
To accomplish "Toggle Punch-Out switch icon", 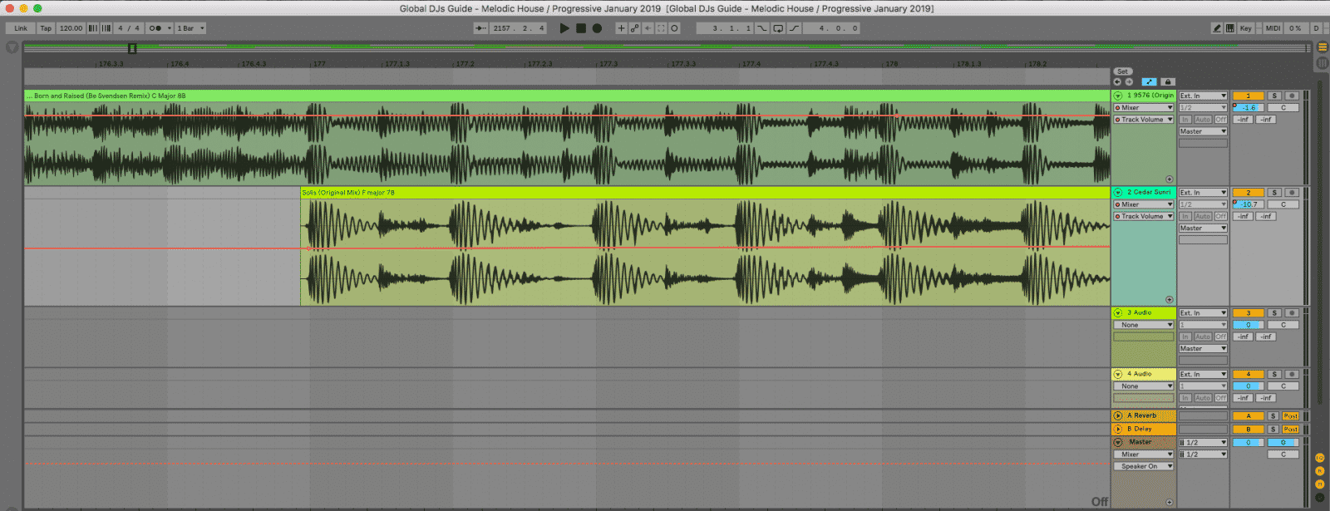I will click(x=794, y=28).
